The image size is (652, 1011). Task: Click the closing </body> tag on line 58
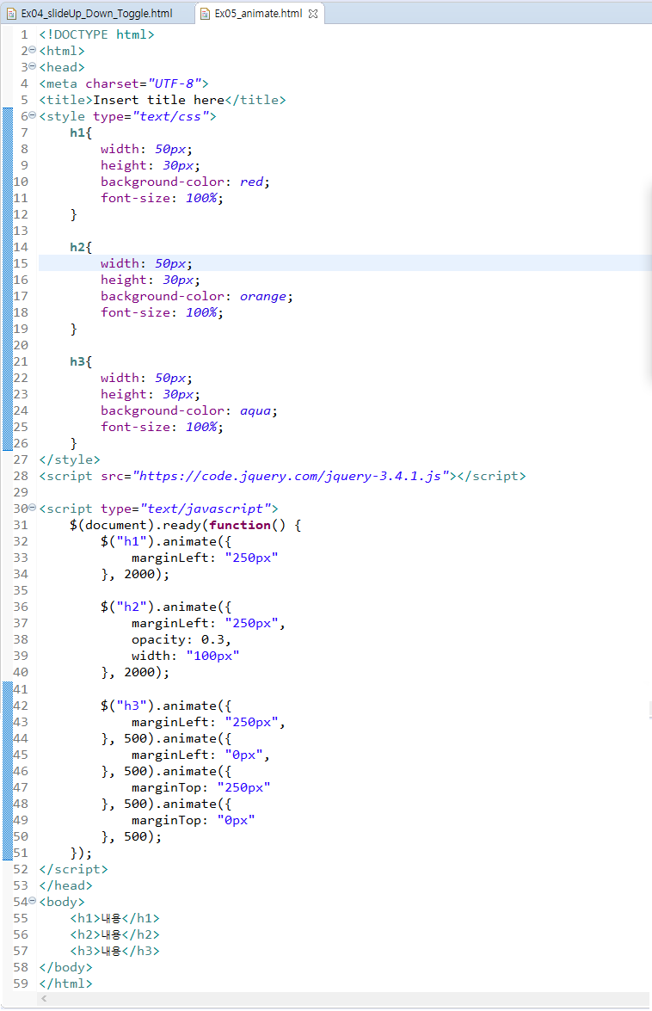tap(65, 967)
